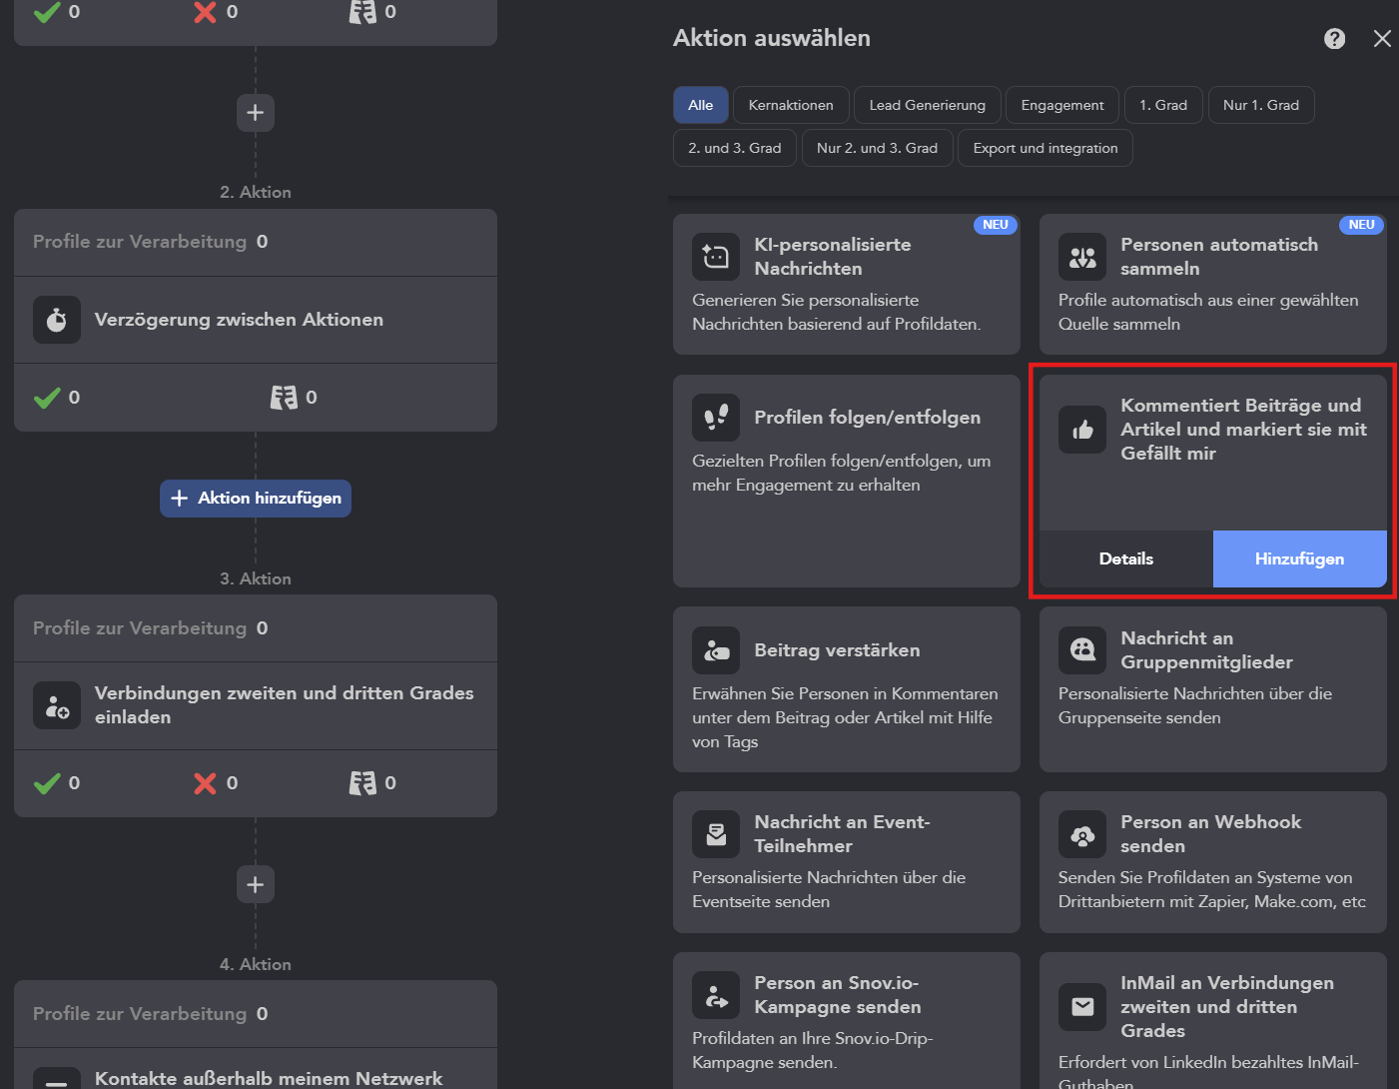Click the Aktion auswählen heading
The width and height of the screenshot is (1399, 1089).
772,38
